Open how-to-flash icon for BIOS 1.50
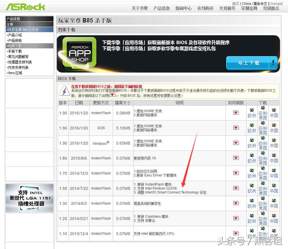 236,188
